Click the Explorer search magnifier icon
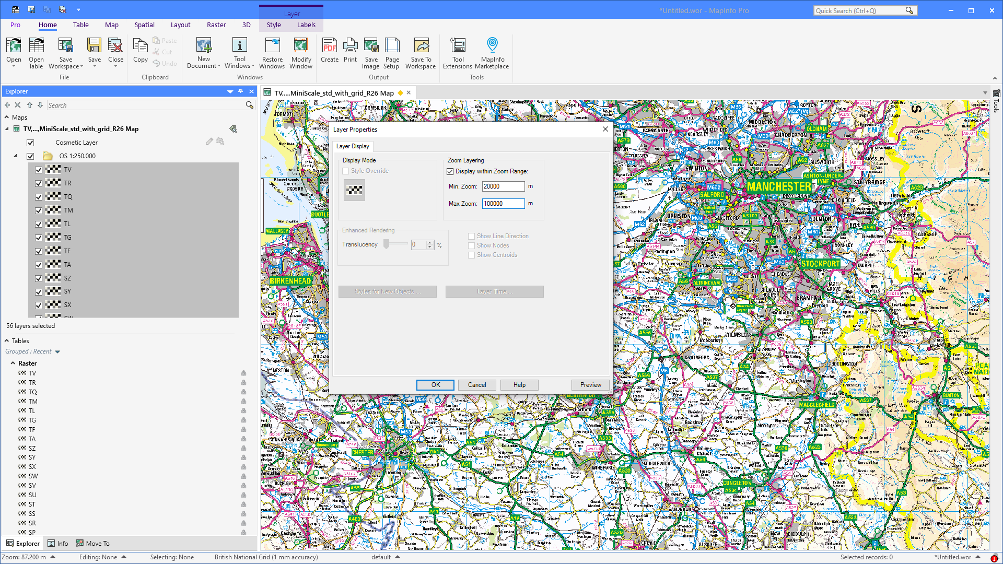Screen dimensions: 1003x564 (x=250, y=105)
